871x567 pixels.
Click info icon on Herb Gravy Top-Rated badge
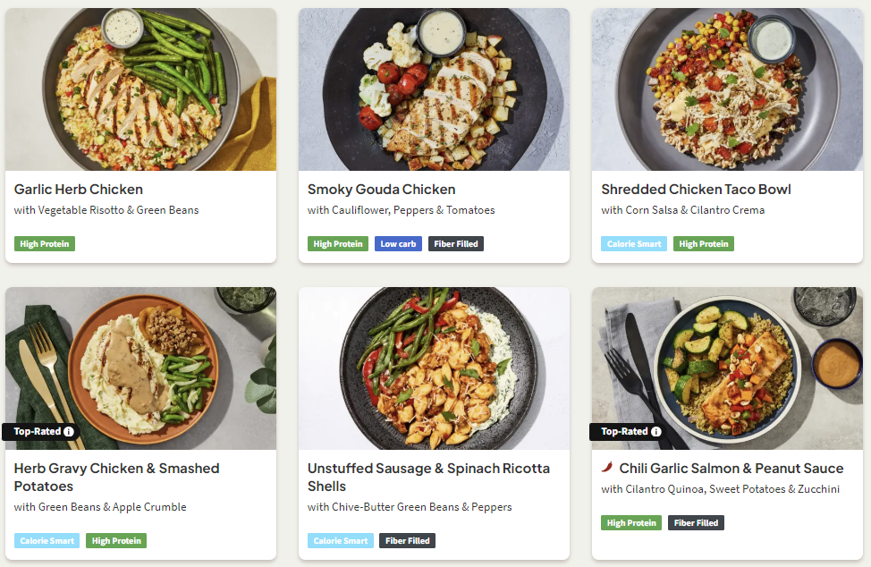coord(69,432)
